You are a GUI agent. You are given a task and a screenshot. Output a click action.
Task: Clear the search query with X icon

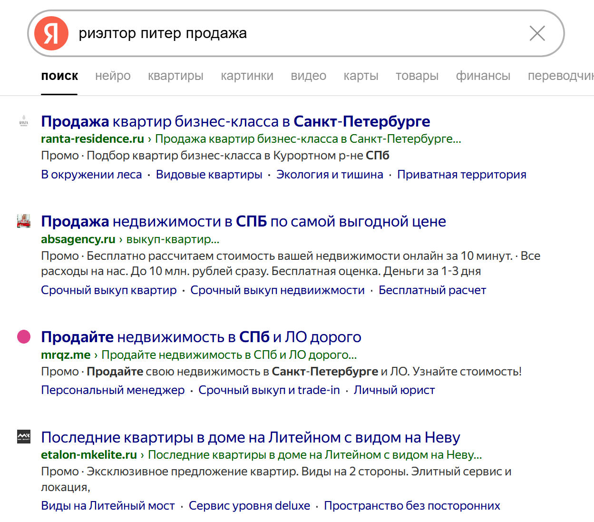point(537,33)
